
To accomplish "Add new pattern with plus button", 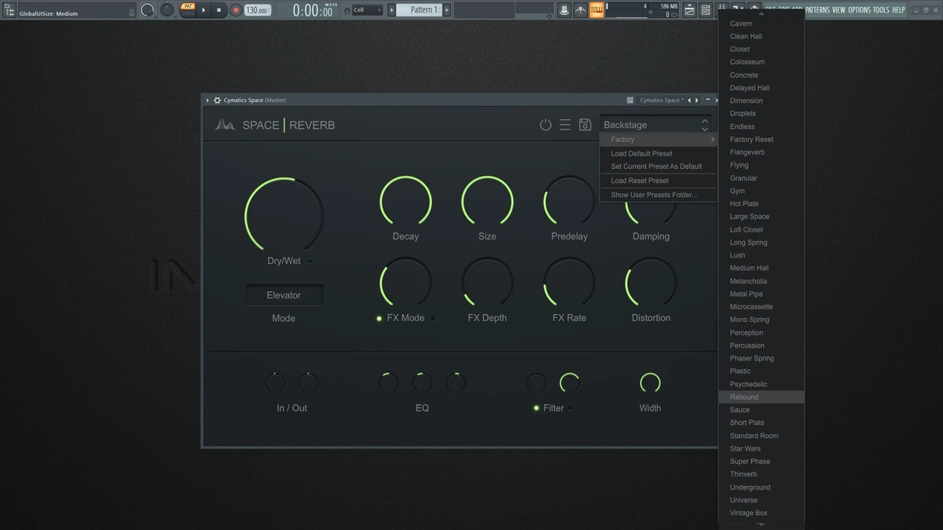I will 446,10.
